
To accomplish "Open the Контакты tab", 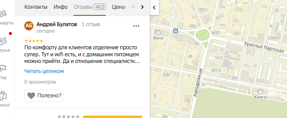I will 36,7.
